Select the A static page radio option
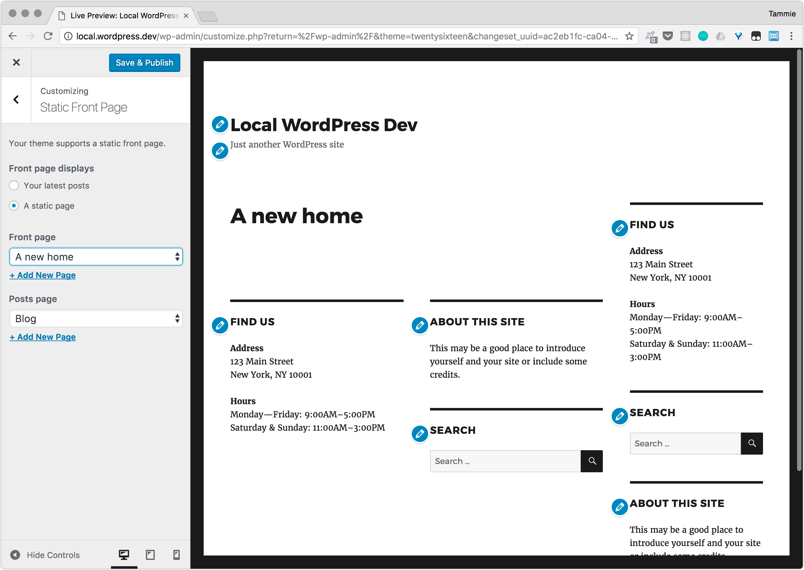Image resolution: width=804 pixels, height=570 pixels. [x=14, y=206]
